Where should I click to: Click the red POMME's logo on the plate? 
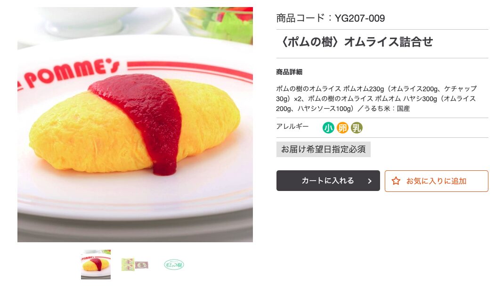(69, 72)
